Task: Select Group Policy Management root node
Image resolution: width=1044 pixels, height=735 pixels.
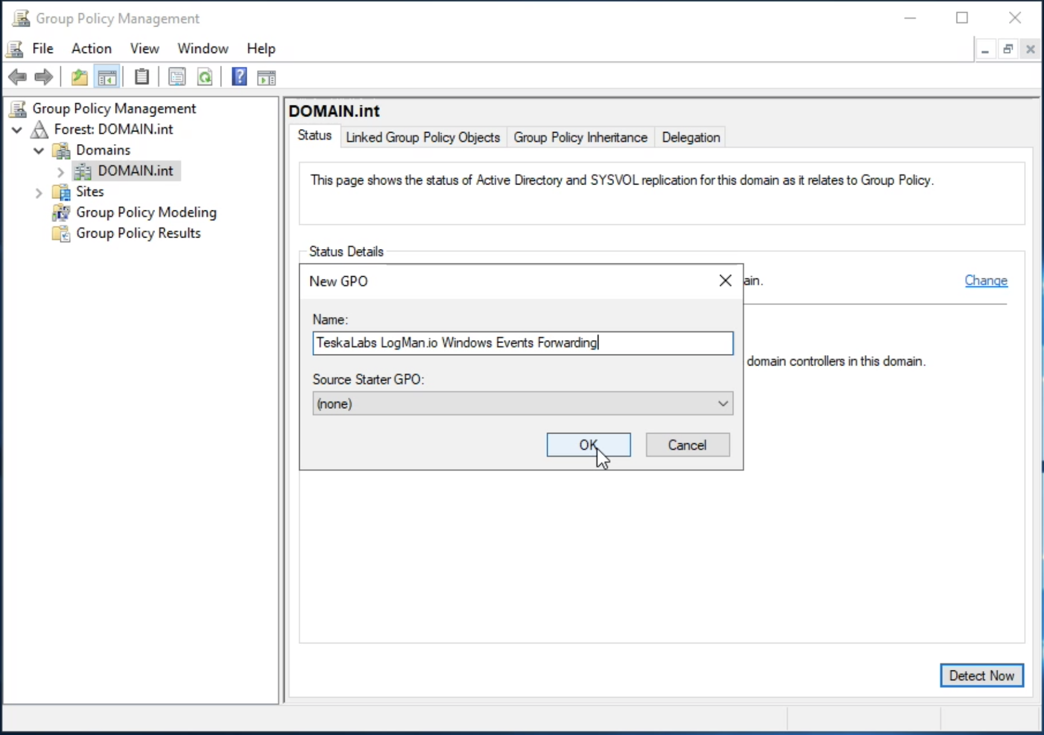Action: [x=114, y=109]
